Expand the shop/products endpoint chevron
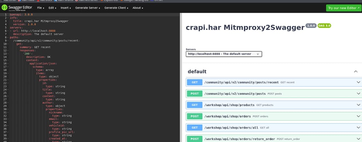This screenshot has height=142, width=362. (x=358, y=105)
